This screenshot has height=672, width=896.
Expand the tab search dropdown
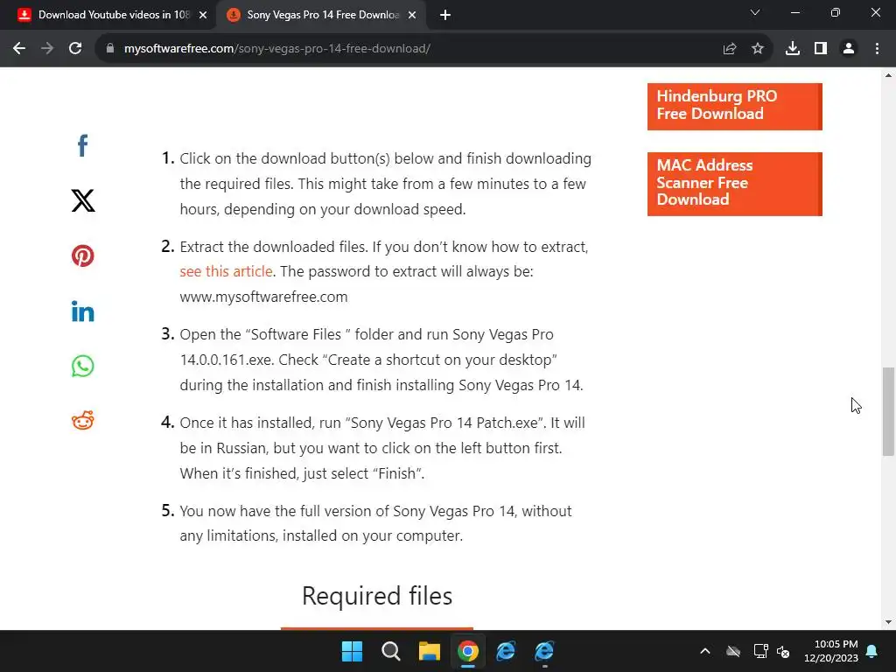tap(755, 12)
